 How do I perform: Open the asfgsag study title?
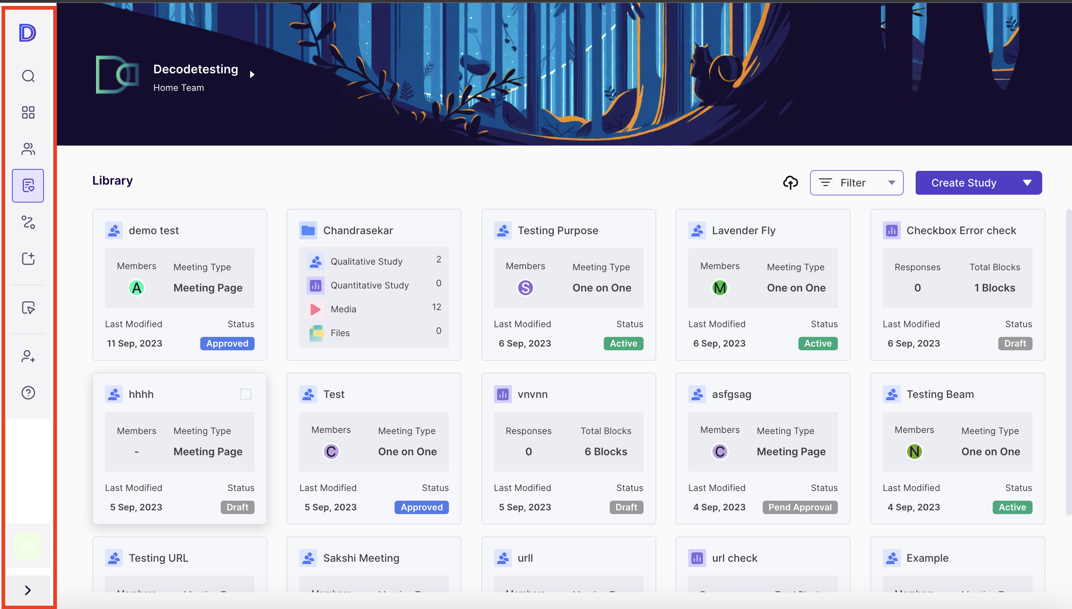pyautogui.click(x=731, y=394)
